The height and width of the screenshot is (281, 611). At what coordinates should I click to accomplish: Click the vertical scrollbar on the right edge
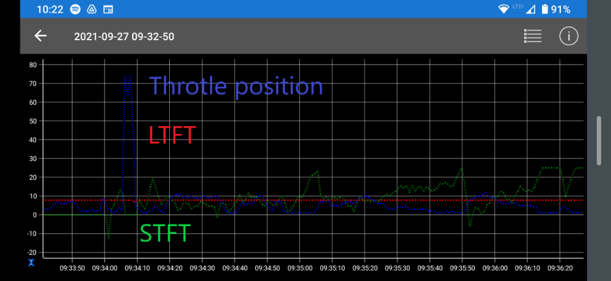(x=599, y=137)
